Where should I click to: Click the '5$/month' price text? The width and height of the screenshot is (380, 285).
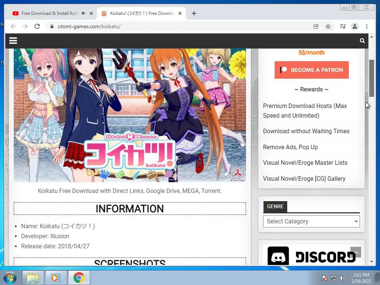(311, 52)
